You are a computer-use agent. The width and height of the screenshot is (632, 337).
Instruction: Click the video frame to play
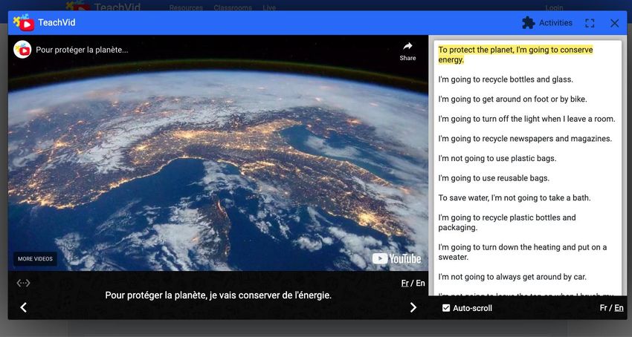coord(218,153)
